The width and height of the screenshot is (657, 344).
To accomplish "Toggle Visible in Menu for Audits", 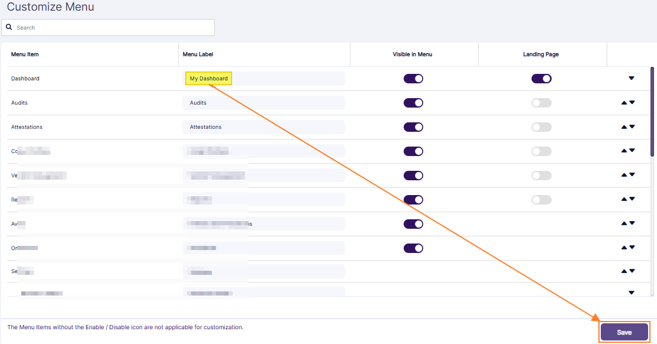I will (x=413, y=102).
